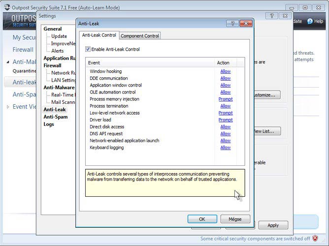The image size is (329, 246).
Task: Expand the Event Viewer section in sidebar
Action: [7, 107]
